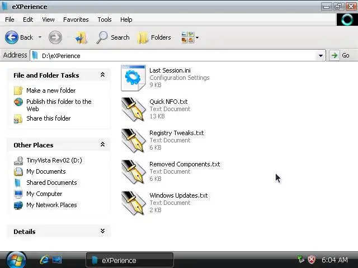Click the Views icon in toolbar
This screenshot has height=268, width=358.
coord(187,37)
